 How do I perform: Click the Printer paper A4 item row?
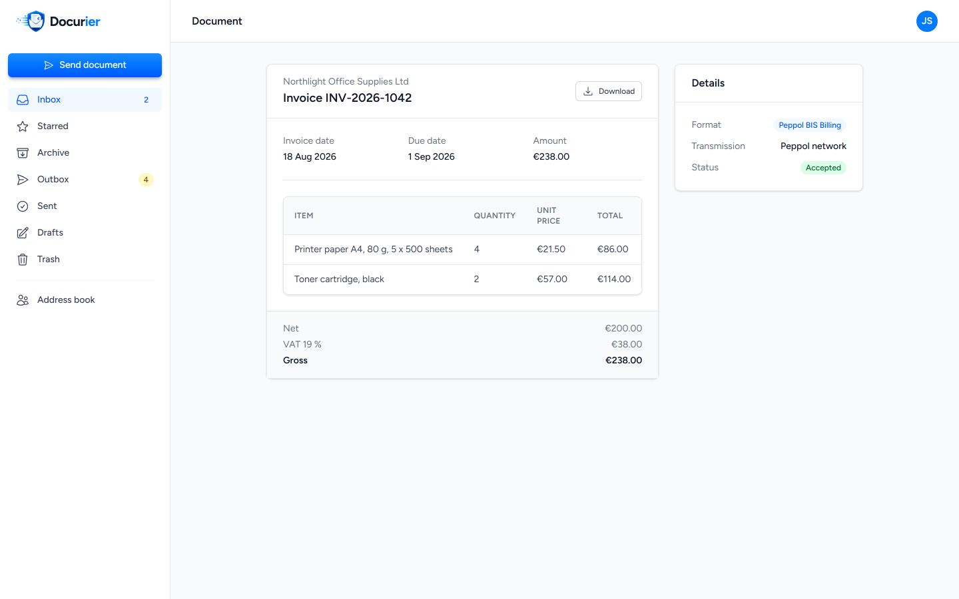(x=462, y=250)
